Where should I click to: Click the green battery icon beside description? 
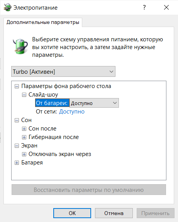[20, 46]
